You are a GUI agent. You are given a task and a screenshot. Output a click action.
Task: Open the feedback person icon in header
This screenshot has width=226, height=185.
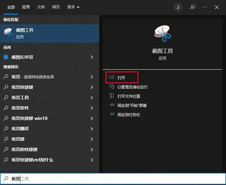click(193, 7)
